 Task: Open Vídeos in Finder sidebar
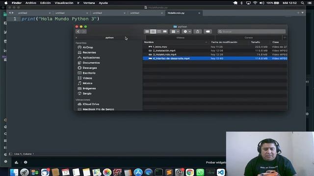[x=85, y=78]
